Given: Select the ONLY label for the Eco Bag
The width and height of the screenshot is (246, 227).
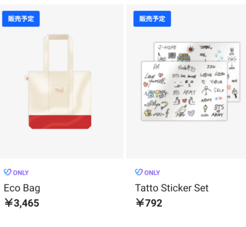Looking at the screenshot, I should coord(21,173).
